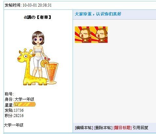Click the username di調の【奢華】

[38, 17]
